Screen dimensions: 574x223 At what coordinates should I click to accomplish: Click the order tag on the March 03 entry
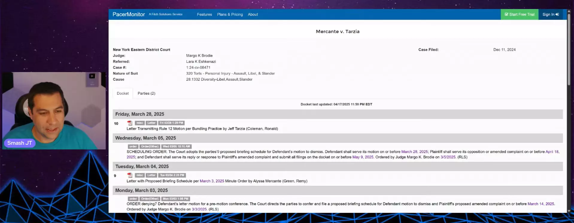(133, 199)
